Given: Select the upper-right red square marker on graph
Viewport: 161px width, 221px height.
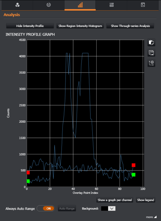Looking at the screenshot, I should [133, 165].
